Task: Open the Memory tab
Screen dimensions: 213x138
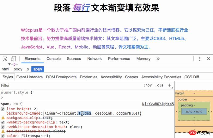Action: point(143,59)
